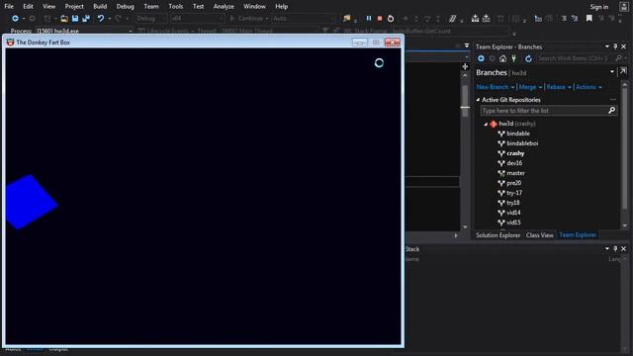Select the crashy branch
This screenshot has width=633, height=356.
coord(515,153)
